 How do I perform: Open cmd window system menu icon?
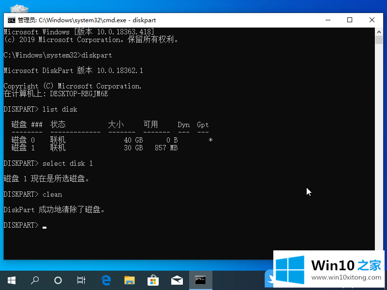pos(11,20)
